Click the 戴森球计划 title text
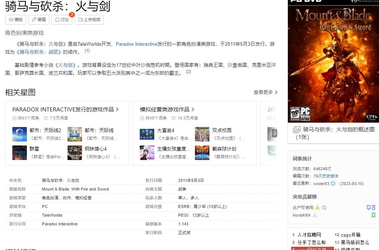This screenshot has width=379, height=250. (224, 149)
